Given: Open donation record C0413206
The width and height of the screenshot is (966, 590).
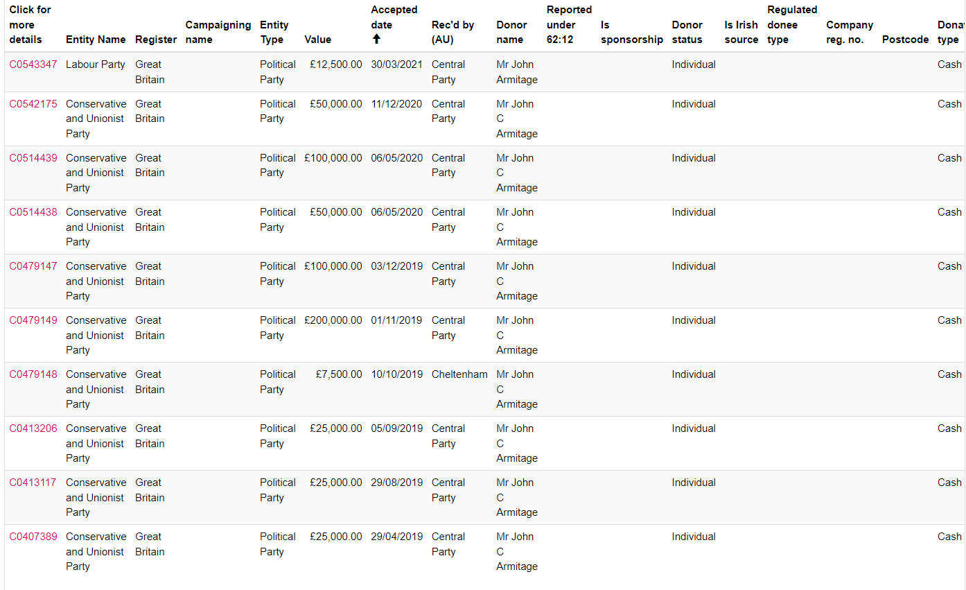Looking at the screenshot, I should point(33,428).
